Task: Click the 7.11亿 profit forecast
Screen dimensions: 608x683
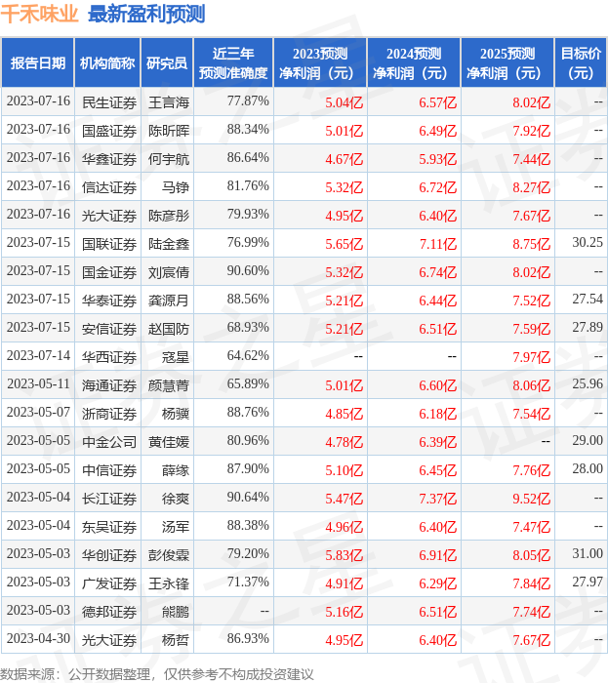Action: point(438,244)
